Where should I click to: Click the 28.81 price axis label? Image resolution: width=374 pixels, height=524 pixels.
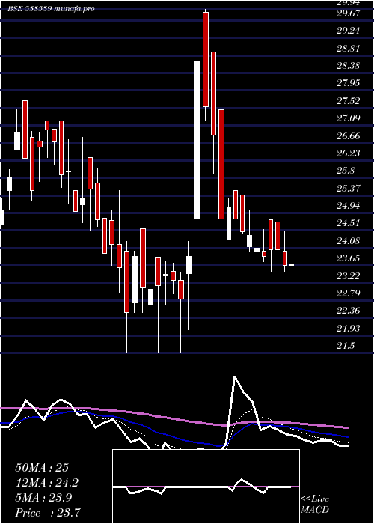[349, 48]
